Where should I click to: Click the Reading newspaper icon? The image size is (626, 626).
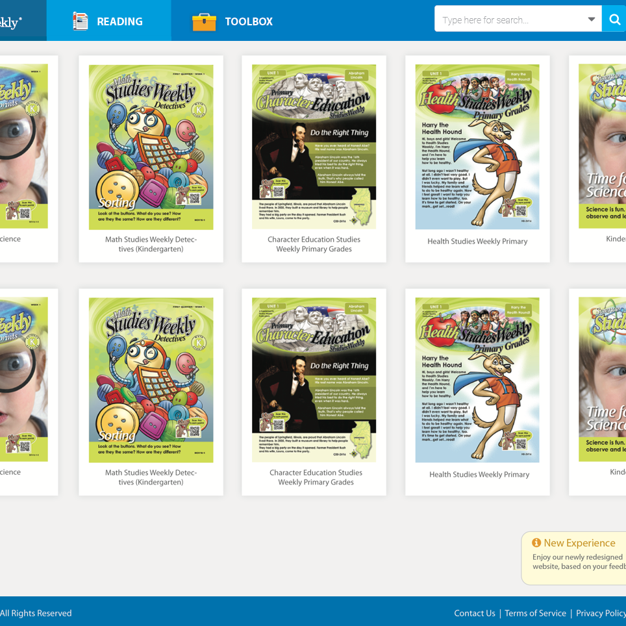click(81, 21)
